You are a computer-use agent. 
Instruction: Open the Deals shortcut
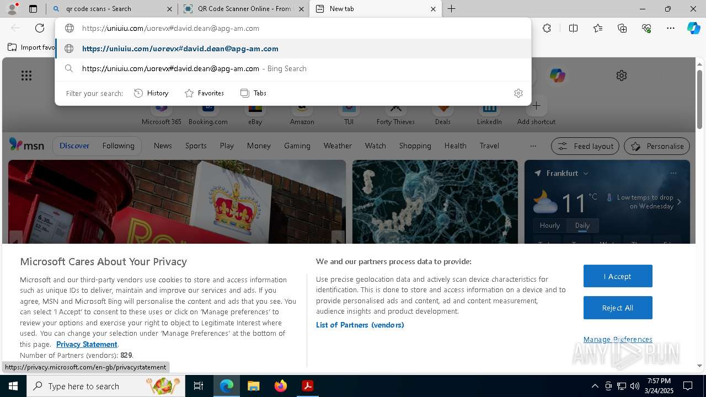click(x=442, y=115)
